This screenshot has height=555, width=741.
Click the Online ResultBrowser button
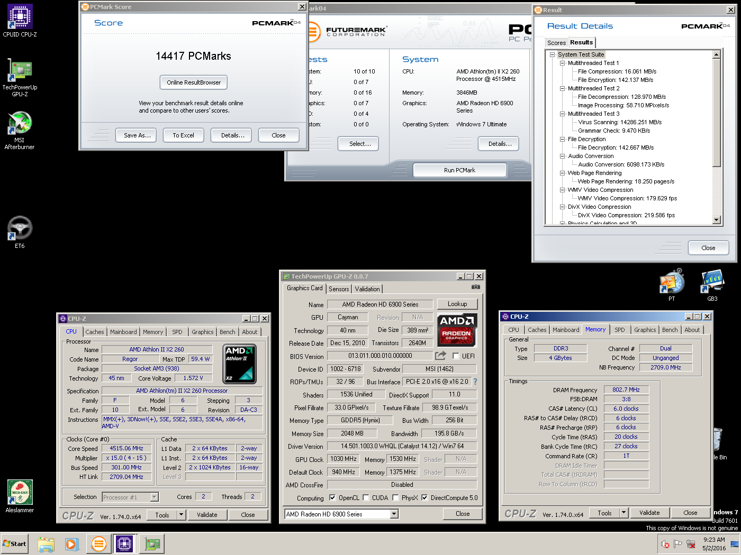coord(194,82)
